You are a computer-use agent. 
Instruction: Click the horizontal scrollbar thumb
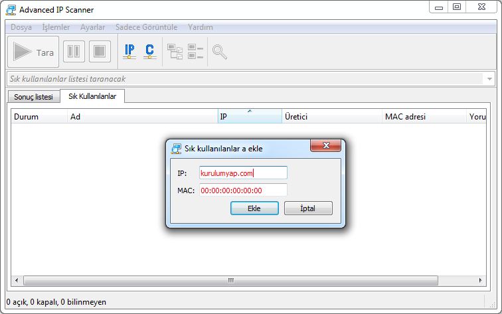tap(230, 280)
